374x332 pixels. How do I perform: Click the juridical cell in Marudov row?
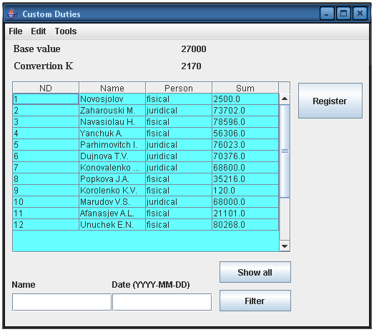(179, 202)
